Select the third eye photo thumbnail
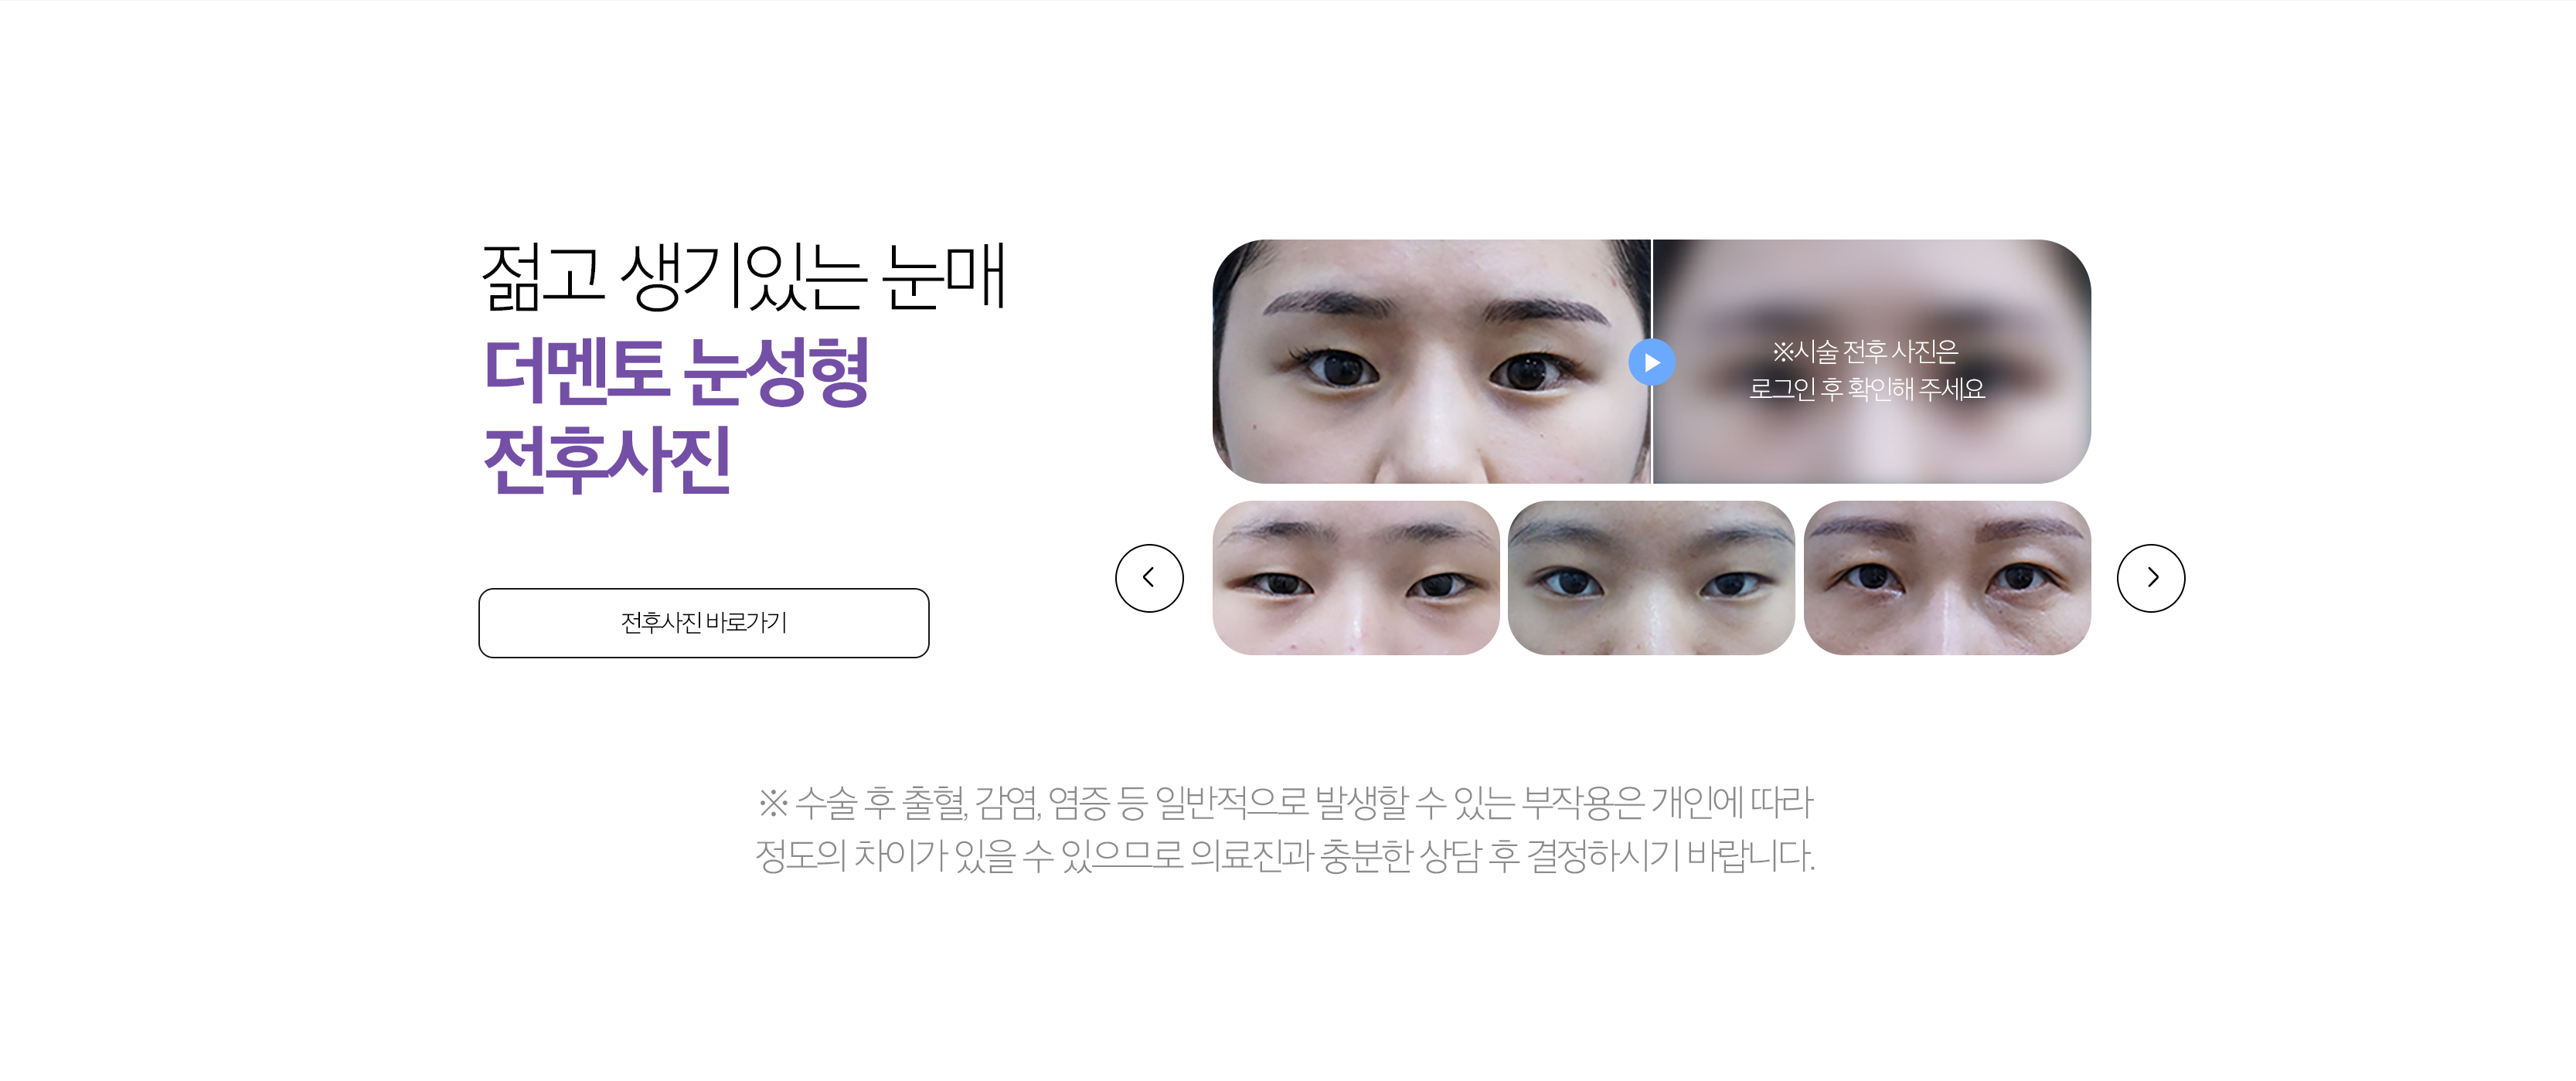 pyautogui.click(x=1947, y=578)
